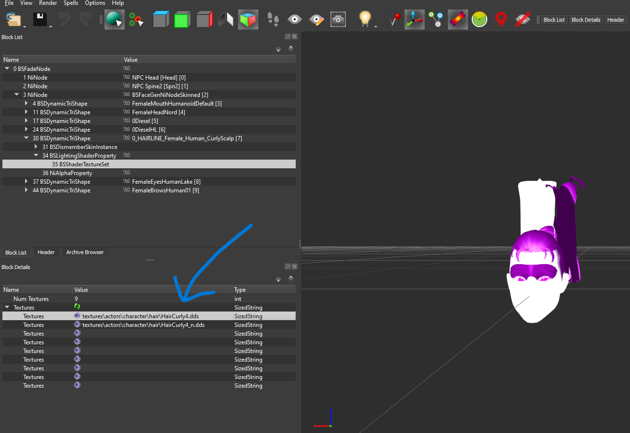
Task: Close the Block List panel
Action: (294, 37)
